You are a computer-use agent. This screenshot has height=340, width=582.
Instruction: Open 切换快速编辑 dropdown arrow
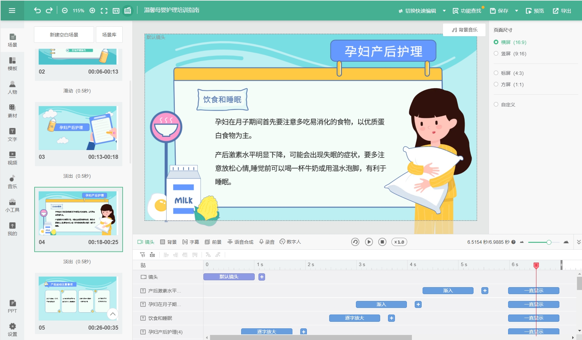pyautogui.click(x=444, y=11)
